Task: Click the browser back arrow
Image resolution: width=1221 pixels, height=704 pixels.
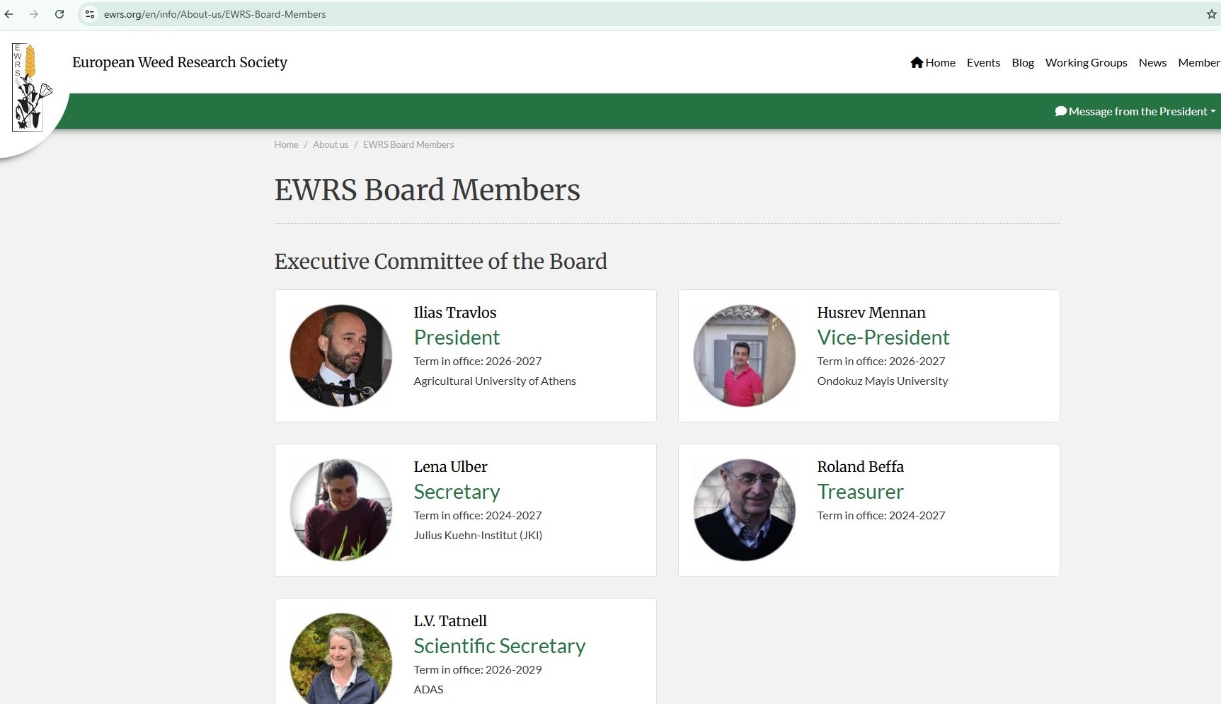Action: tap(9, 14)
